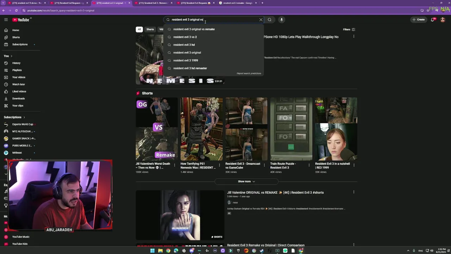Viewport: 451px width, 254px height.
Task: Click Report search predictions
Action: point(249,73)
